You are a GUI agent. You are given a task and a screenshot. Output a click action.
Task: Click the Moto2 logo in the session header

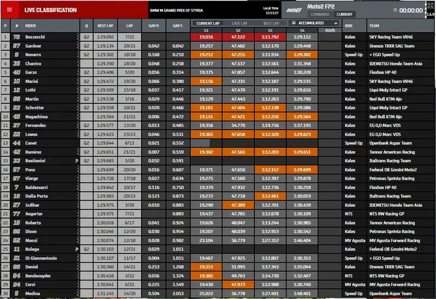[294, 10]
